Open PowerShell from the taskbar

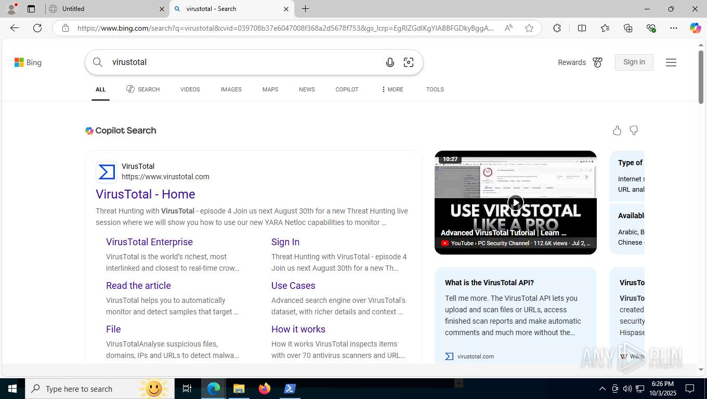(290, 389)
